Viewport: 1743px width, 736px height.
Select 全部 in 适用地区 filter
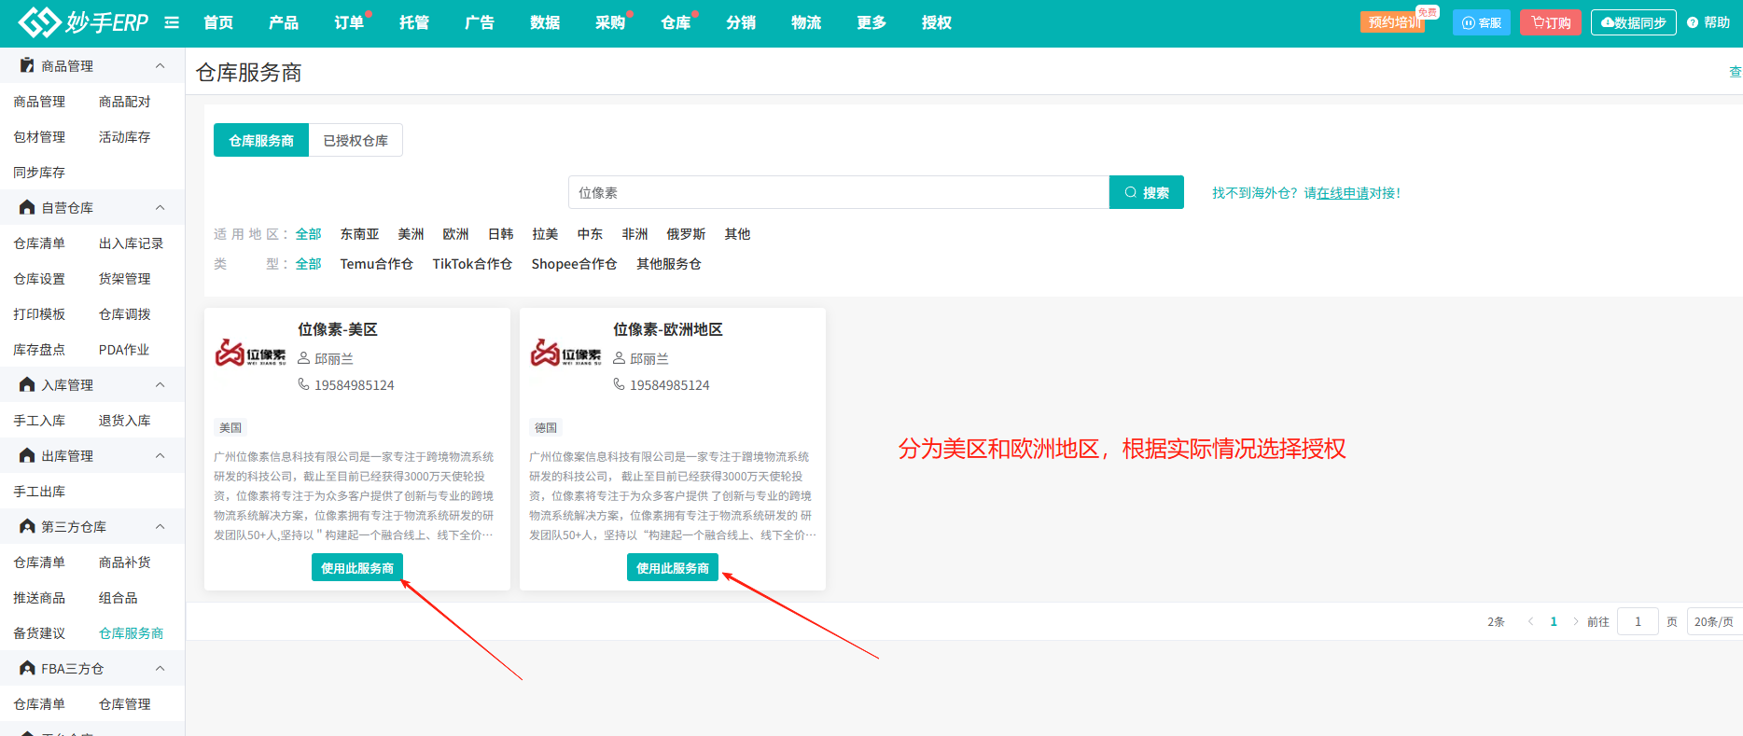[x=308, y=234]
